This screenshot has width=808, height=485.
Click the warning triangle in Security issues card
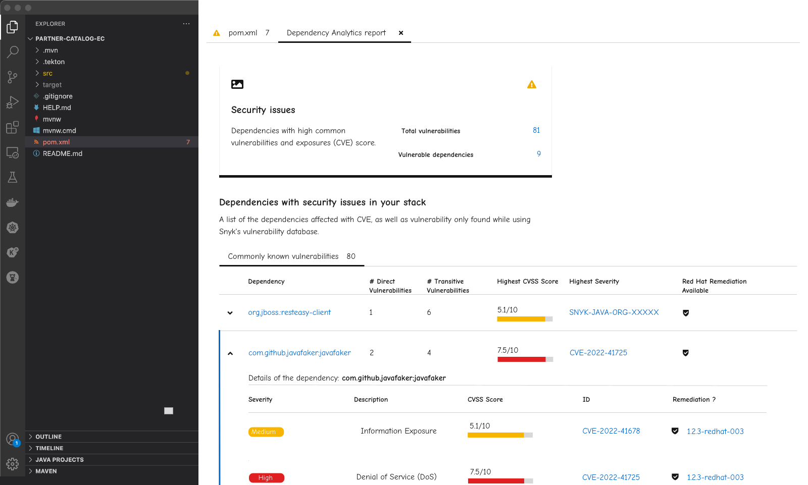(532, 85)
